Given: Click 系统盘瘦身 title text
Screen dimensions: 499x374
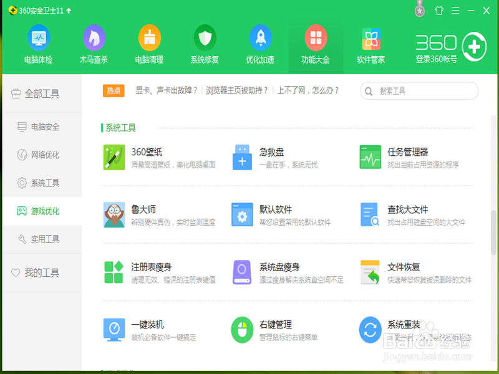Looking at the screenshot, I should tap(279, 267).
